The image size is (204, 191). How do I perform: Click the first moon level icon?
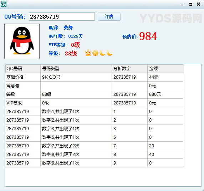[102, 53]
